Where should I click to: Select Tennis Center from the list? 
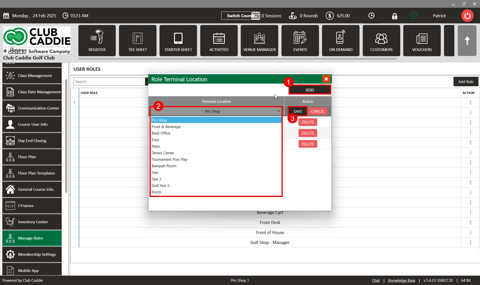(216, 153)
